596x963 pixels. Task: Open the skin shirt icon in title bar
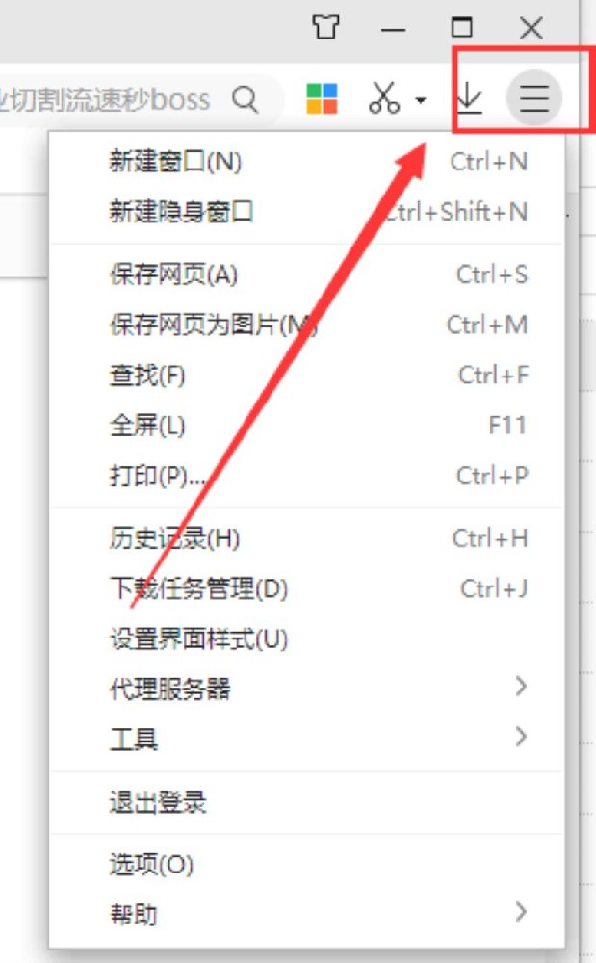pos(325,27)
